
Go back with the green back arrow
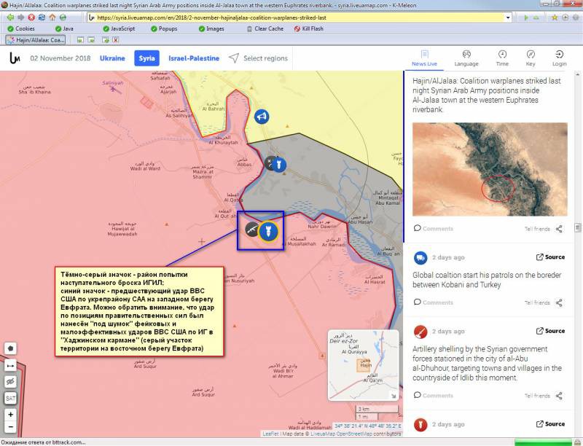click(x=10, y=17)
